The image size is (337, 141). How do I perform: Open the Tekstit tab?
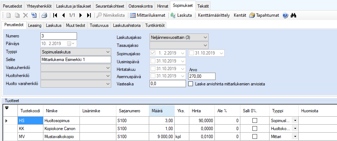[x=203, y=6]
